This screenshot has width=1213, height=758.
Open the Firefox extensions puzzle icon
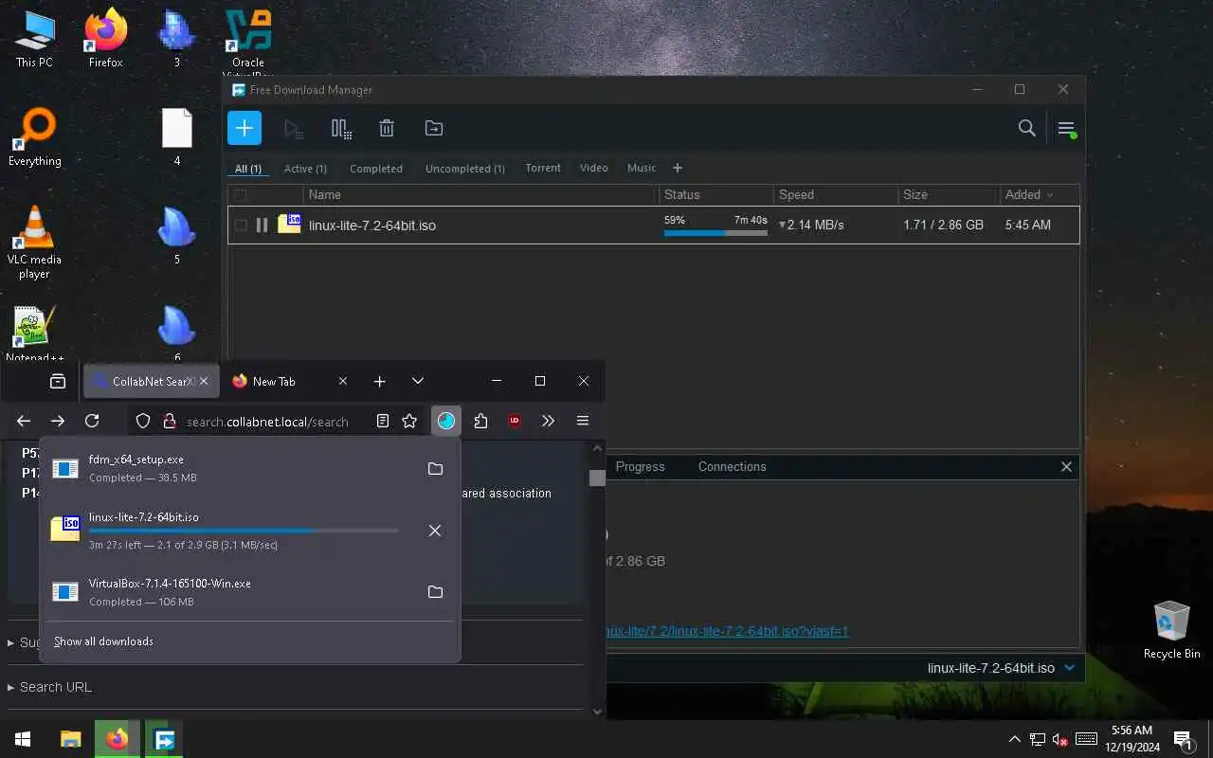pyautogui.click(x=480, y=421)
